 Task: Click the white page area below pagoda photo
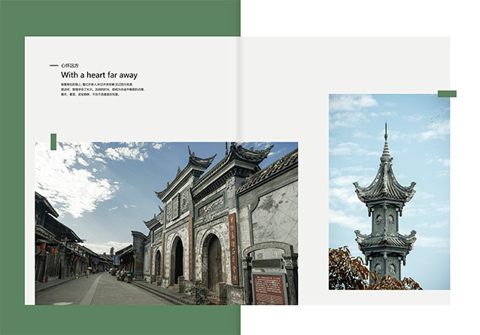pos(389,297)
